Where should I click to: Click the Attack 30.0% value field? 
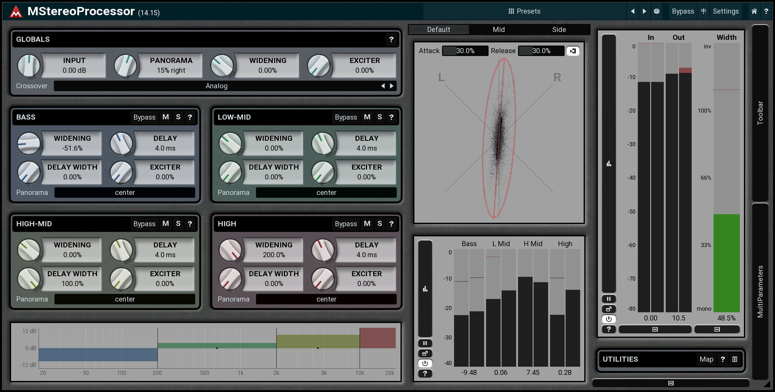click(465, 51)
